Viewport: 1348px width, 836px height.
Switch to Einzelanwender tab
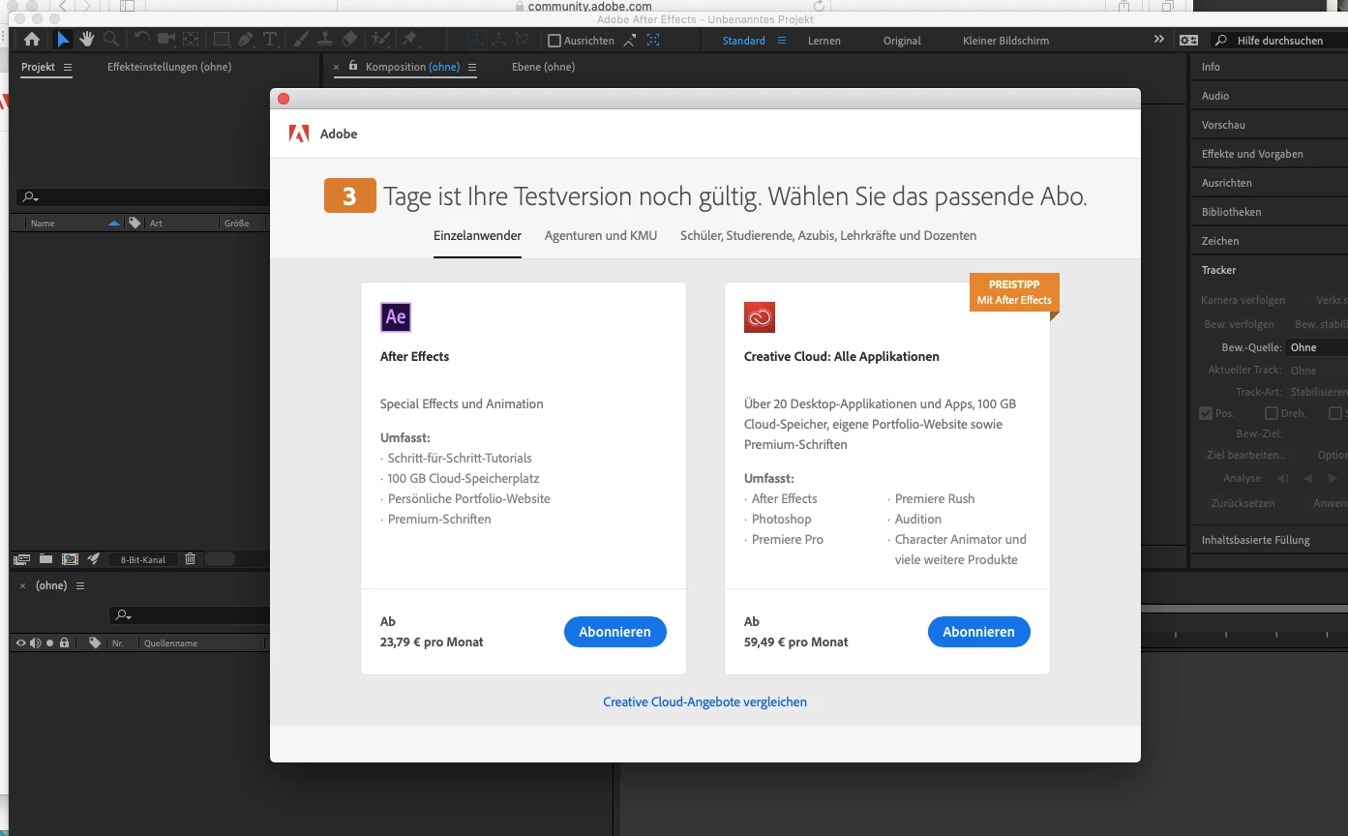point(477,235)
